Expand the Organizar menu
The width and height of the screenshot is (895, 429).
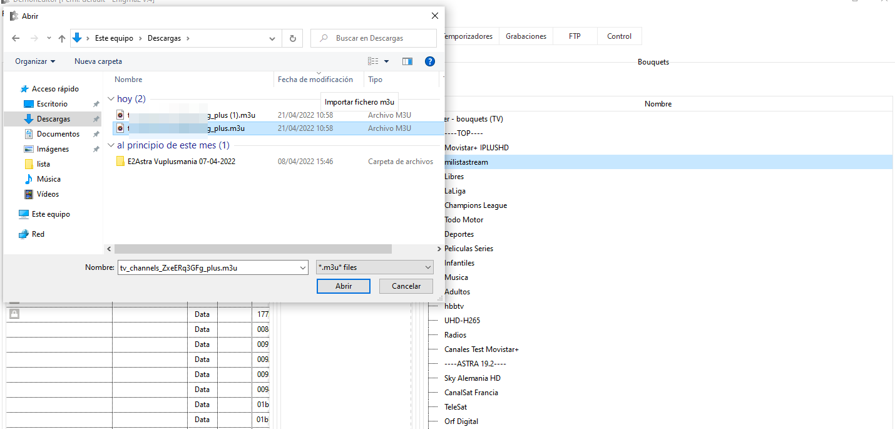(x=35, y=61)
